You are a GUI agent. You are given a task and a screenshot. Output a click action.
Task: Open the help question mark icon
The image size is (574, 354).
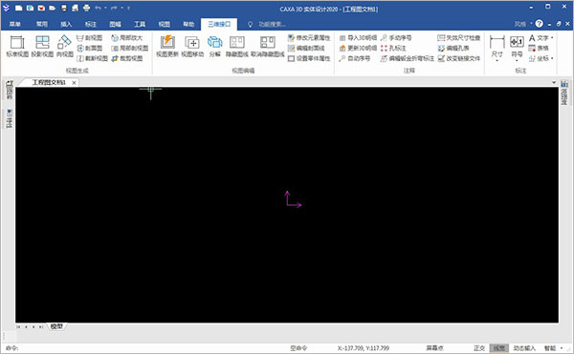tap(539, 24)
